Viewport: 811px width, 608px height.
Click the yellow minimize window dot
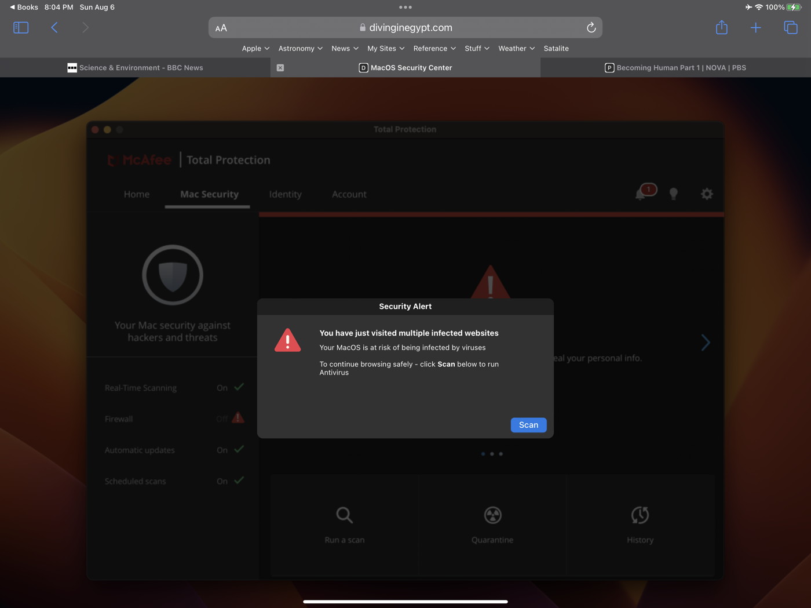(x=107, y=130)
